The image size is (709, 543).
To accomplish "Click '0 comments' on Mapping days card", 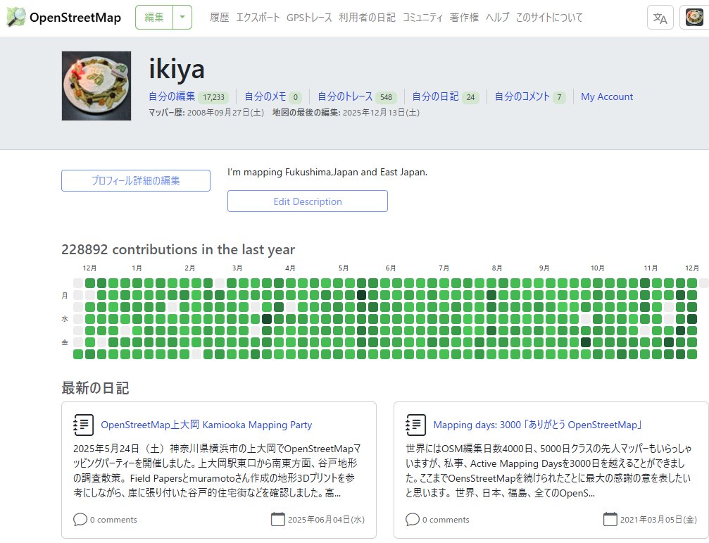I will (x=446, y=520).
